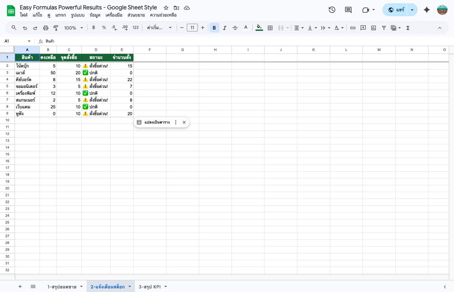Open the fill color picker

(259, 28)
